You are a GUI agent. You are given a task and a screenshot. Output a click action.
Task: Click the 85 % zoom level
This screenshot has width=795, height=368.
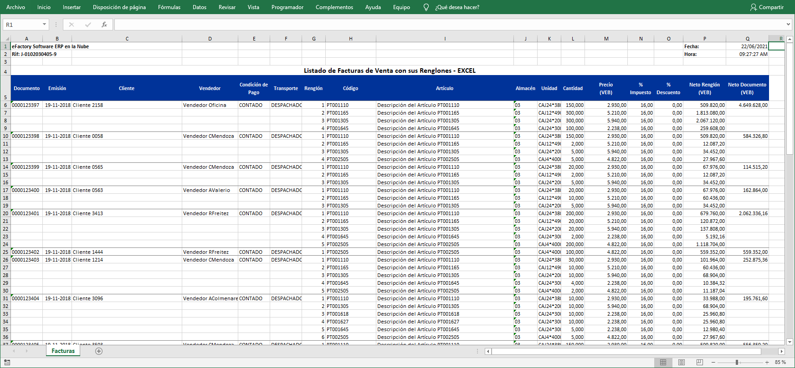pos(780,362)
